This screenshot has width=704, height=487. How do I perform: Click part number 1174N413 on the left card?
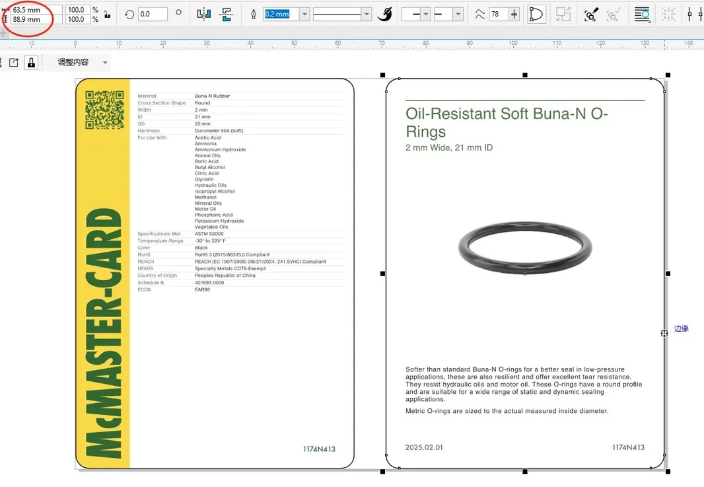319,449
